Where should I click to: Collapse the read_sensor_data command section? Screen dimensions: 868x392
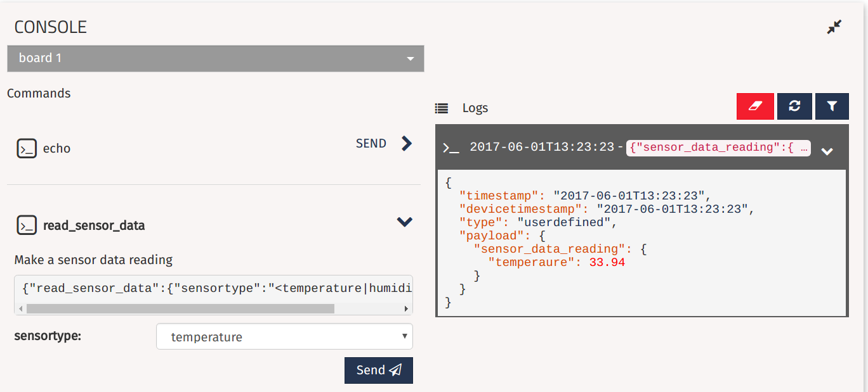(404, 222)
